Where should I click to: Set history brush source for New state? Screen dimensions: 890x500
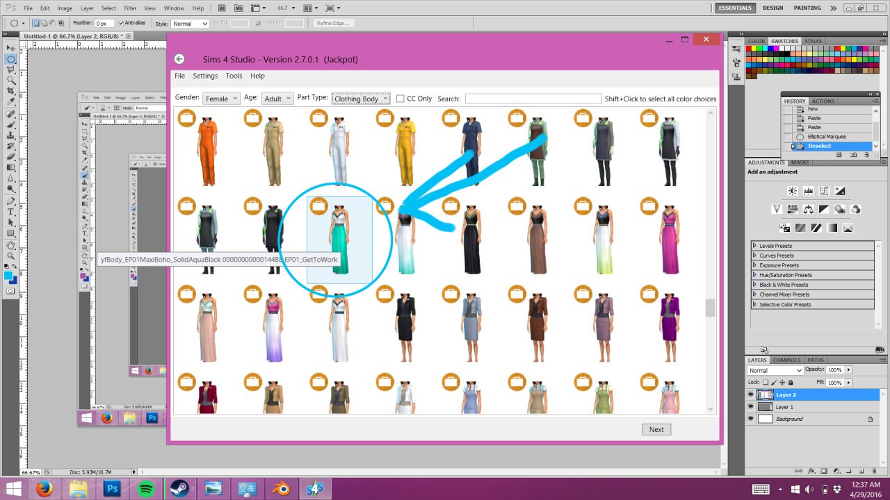click(787, 109)
